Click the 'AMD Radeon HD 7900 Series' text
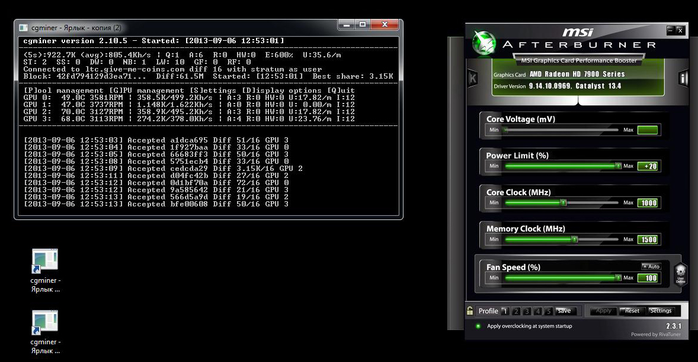Viewport: 698px width, 362px height. pyautogui.click(x=577, y=74)
